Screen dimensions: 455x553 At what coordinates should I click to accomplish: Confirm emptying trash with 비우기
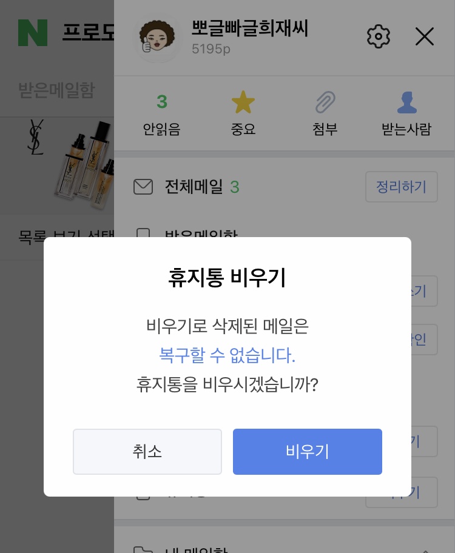(x=308, y=452)
